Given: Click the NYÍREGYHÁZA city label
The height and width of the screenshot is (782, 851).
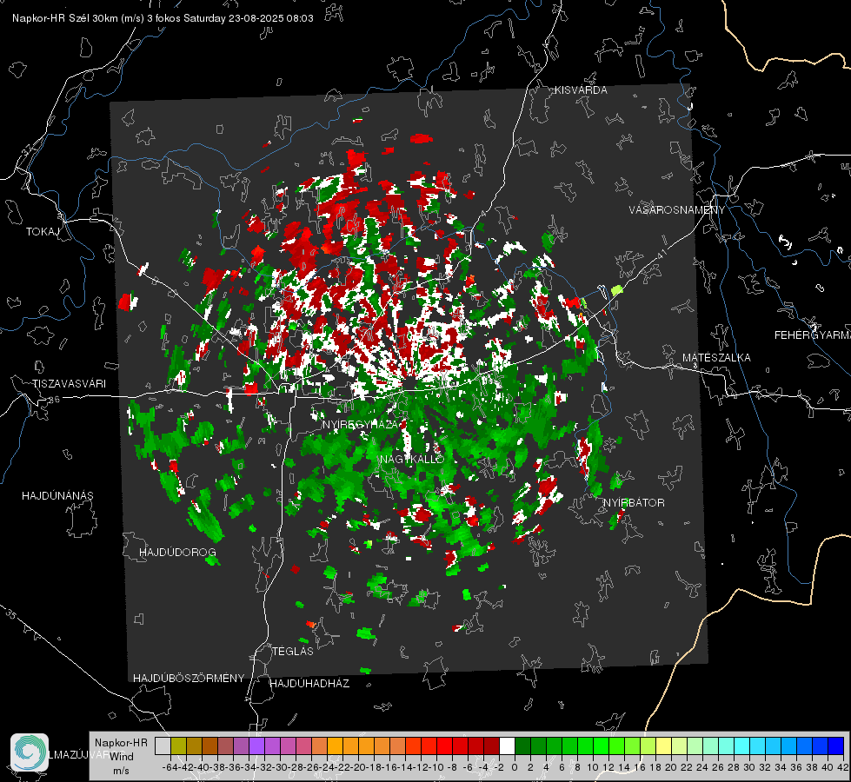Looking at the screenshot, I should (361, 425).
